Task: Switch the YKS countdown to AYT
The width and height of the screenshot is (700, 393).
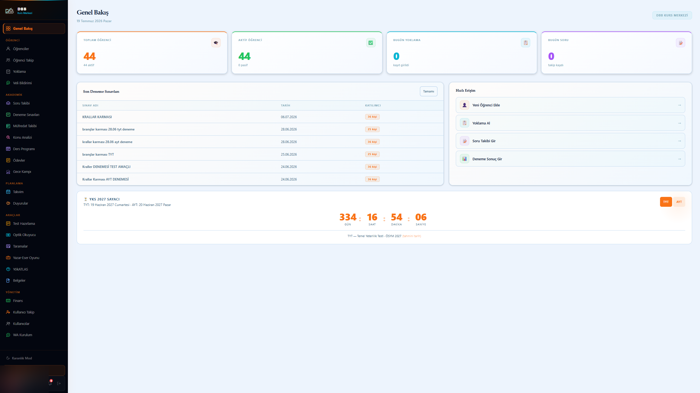Action: pyautogui.click(x=679, y=202)
